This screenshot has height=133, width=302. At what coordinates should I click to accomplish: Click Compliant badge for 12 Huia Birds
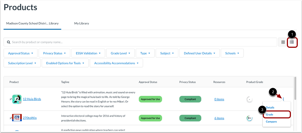point(190,99)
